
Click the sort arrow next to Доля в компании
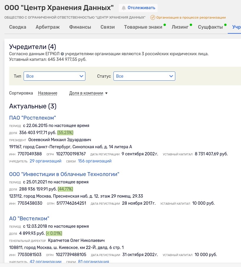(x=106, y=93)
